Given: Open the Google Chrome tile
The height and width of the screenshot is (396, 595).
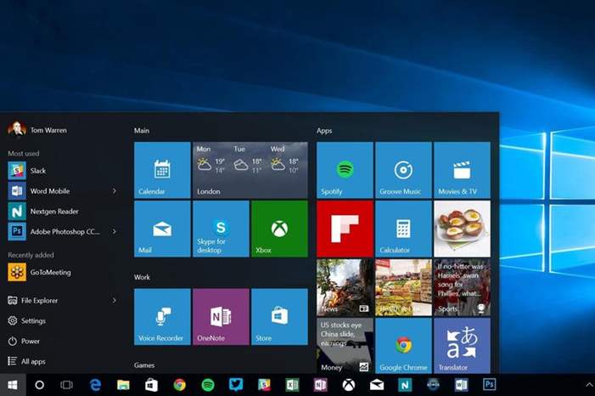Looking at the screenshot, I should (403, 346).
